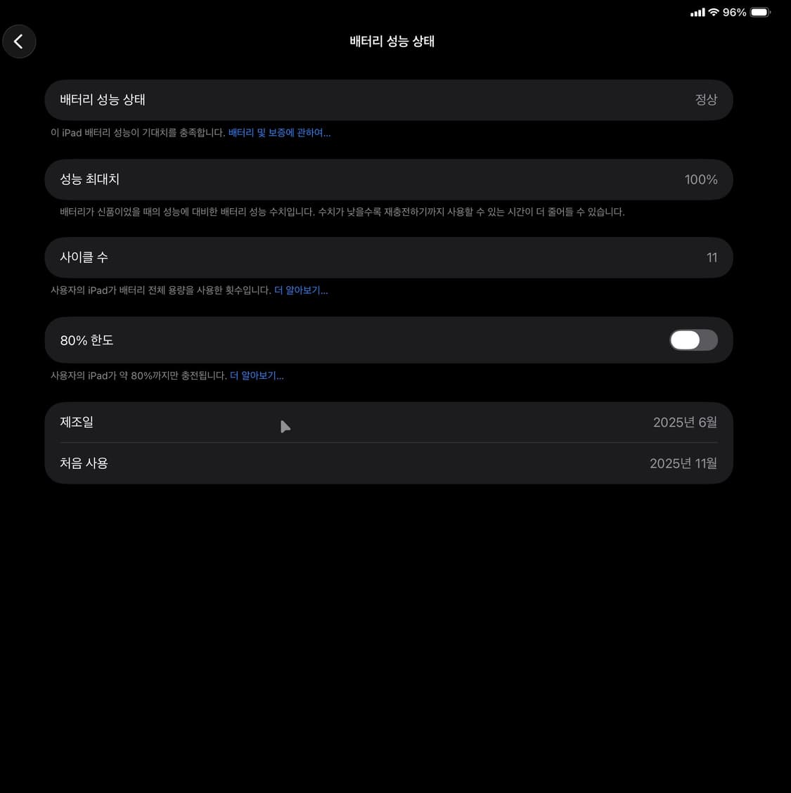791x793 pixels.
Task: Select the 처음 사용 row
Action: [x=388, y=463]
